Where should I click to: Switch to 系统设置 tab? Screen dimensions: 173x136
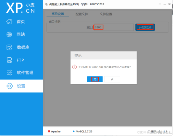pos(58,14)
